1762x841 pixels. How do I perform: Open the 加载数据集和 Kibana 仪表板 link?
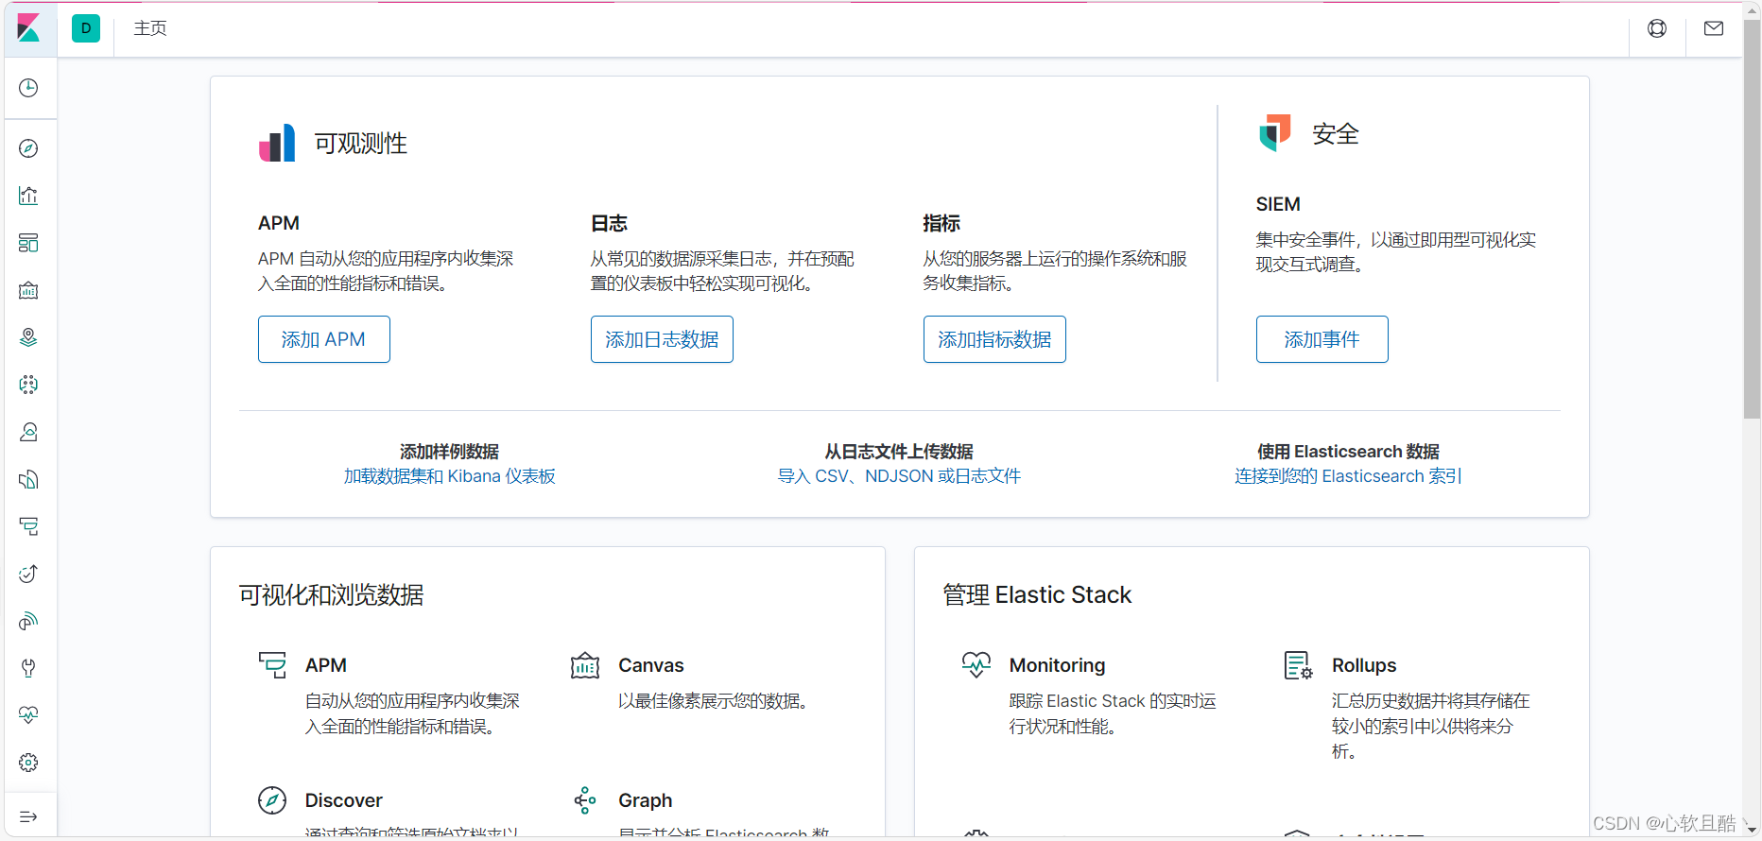click(449, 476)
